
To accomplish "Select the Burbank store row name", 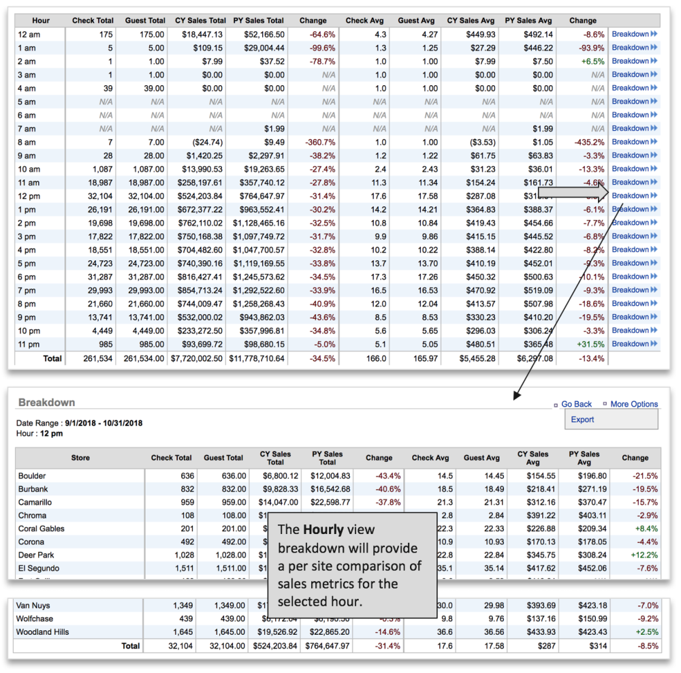I will (x=33, y=489).
